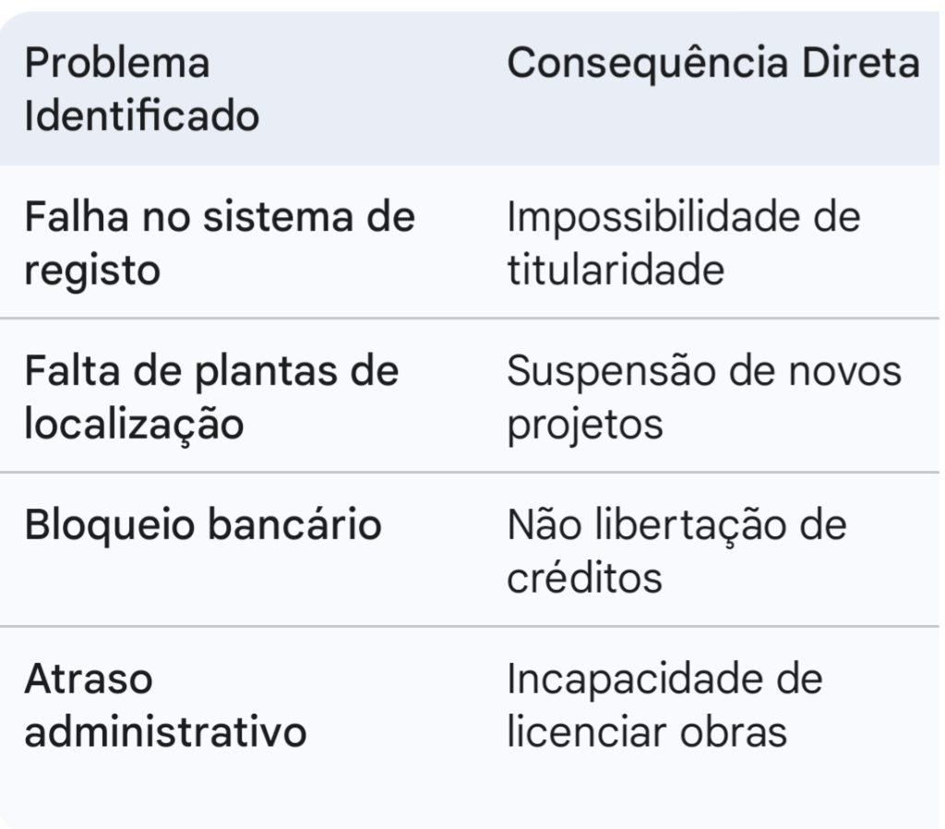Click the 'Problema Identificado' column header
This screenshot has height=829, width=945.
click(x=141, y=90)
